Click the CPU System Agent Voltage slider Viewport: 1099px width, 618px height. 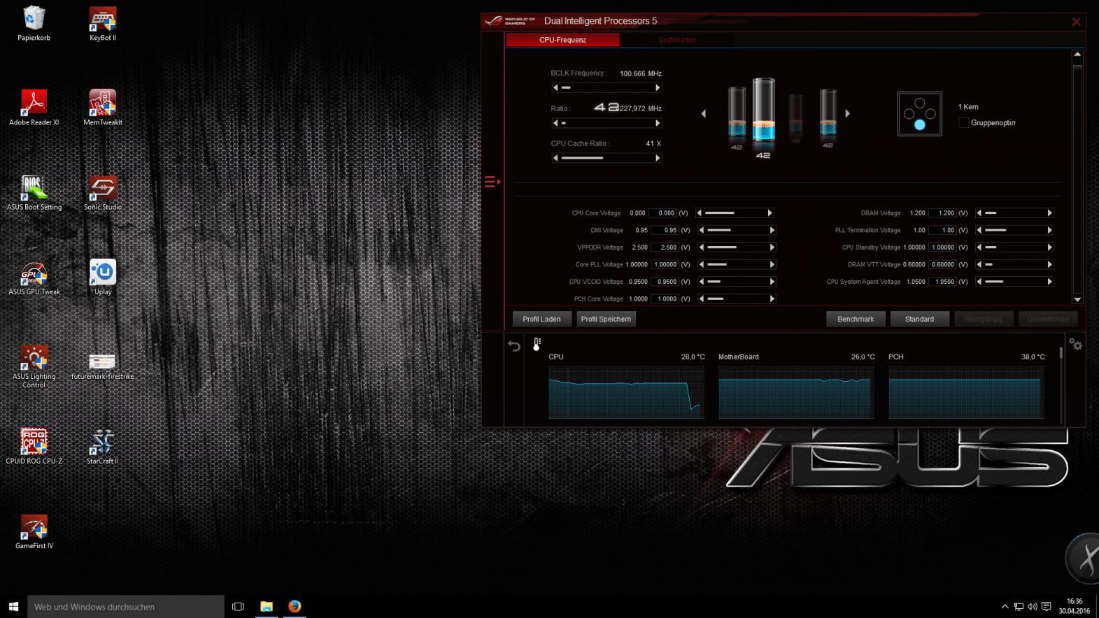1014,281
